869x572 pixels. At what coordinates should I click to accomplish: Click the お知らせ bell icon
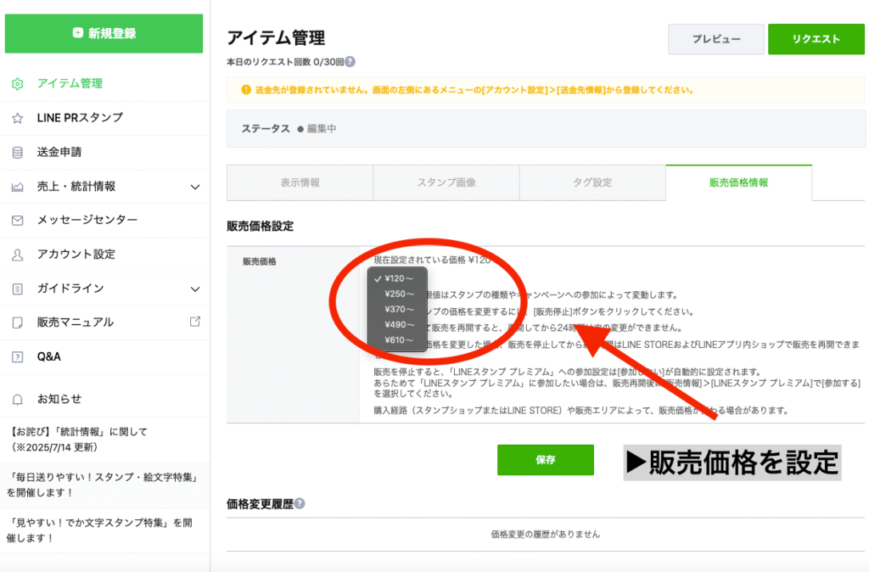(x=18, y=400)
